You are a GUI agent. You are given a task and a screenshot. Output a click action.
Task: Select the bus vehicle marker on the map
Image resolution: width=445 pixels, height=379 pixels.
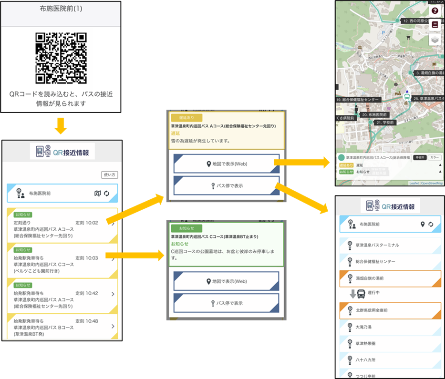(x=407, y=96)
